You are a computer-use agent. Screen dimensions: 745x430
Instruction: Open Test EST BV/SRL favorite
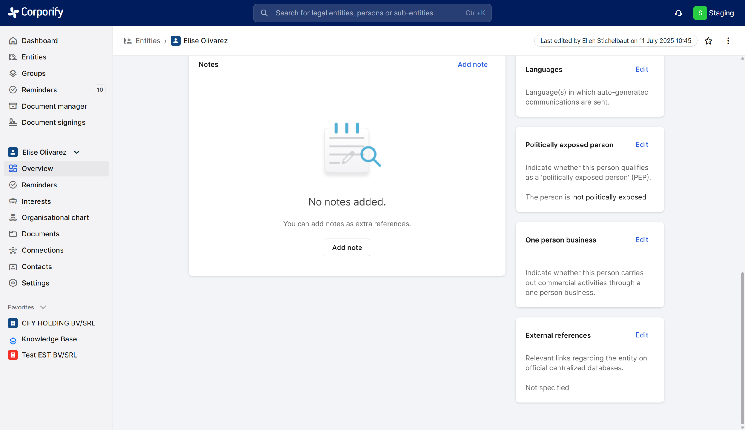tap(49, 355)
